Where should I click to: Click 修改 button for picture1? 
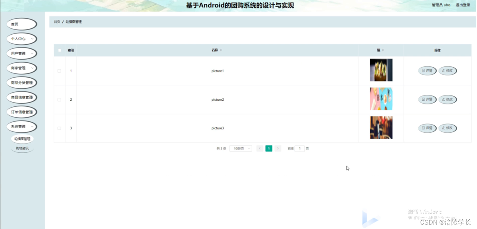pyautogui.click(x=447, y=70)
